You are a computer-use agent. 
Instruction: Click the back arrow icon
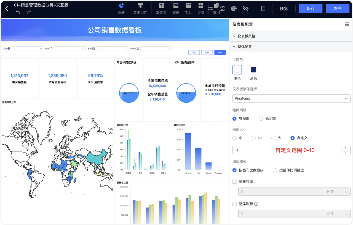(7, 9)
